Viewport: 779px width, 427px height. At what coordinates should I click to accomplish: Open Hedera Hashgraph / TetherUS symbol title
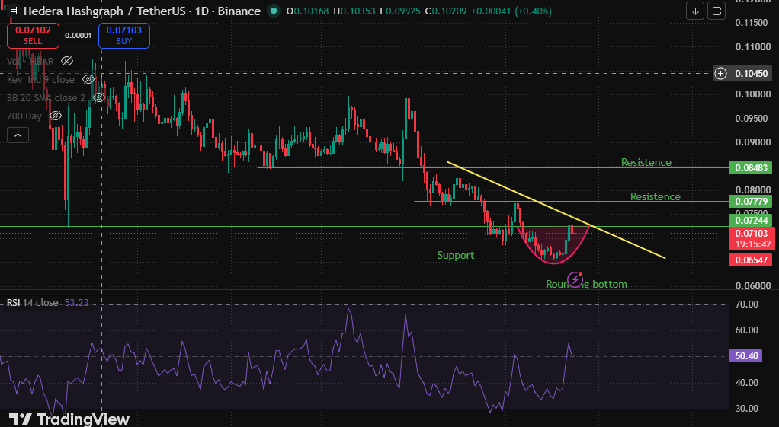pos(142,11)
